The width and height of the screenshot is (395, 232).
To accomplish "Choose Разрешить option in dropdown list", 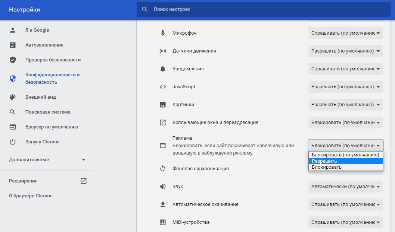I will [345, 161].
